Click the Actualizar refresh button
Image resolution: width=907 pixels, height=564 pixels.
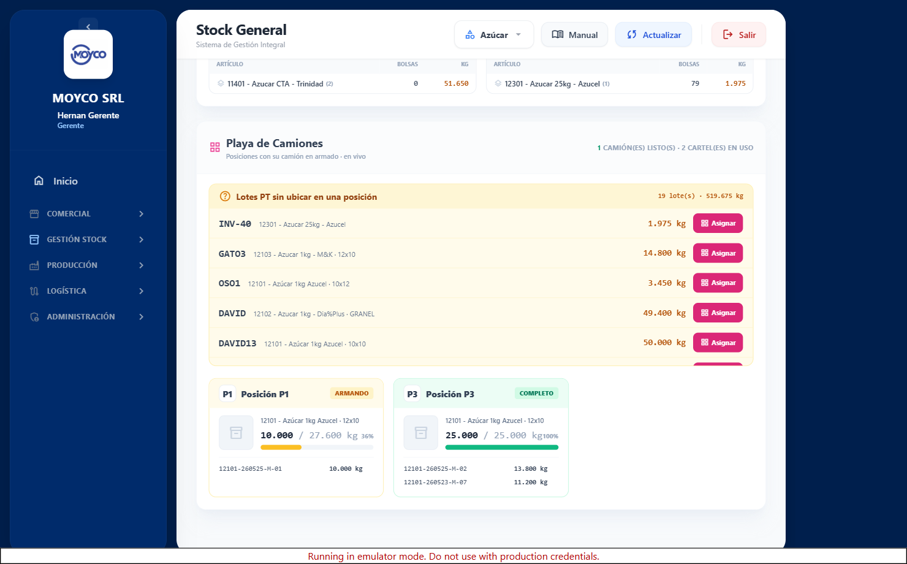[x=653, y=35]
